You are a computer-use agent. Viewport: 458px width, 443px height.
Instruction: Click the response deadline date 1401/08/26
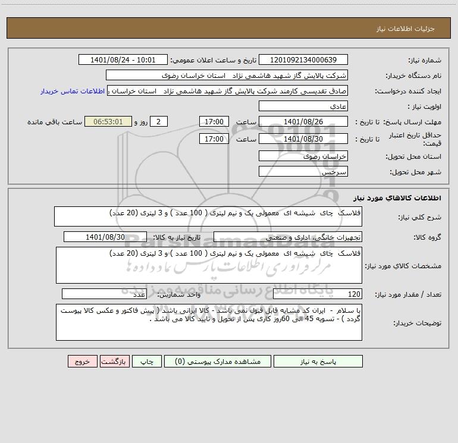click(303, 121)
